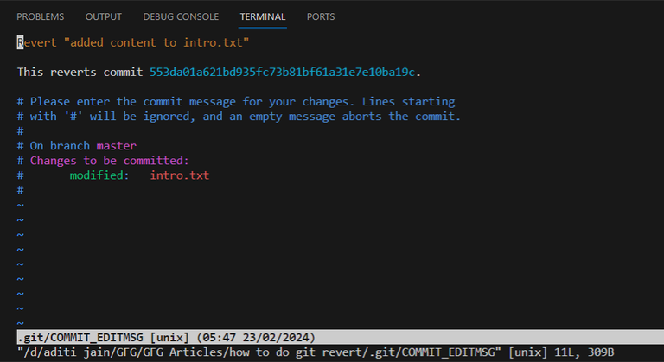Click the line starting "# with '#' will be ignored"

click(239, 117)
